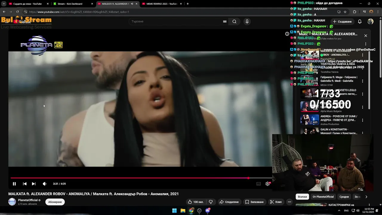Skip to next video in playlist

(34, 184)
